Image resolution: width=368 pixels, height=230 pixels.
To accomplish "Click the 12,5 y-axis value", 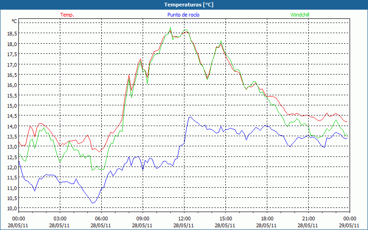I will [12, 157].
